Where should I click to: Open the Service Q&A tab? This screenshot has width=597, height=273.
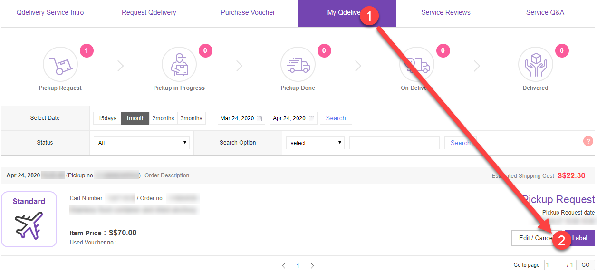[545, 13]
